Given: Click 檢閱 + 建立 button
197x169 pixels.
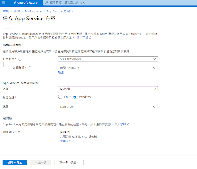Looking at the screenshot, I should click(x=15, y=163).
